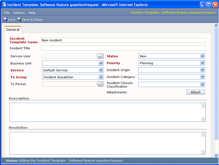This screenshot has height=165, width=219.
Task: Click the Resolution section heading
Action: 18,128
